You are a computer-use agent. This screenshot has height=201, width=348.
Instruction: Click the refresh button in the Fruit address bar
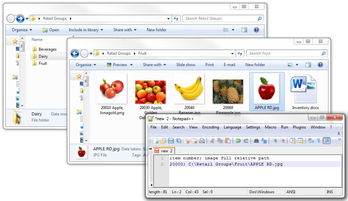point(240,53)
